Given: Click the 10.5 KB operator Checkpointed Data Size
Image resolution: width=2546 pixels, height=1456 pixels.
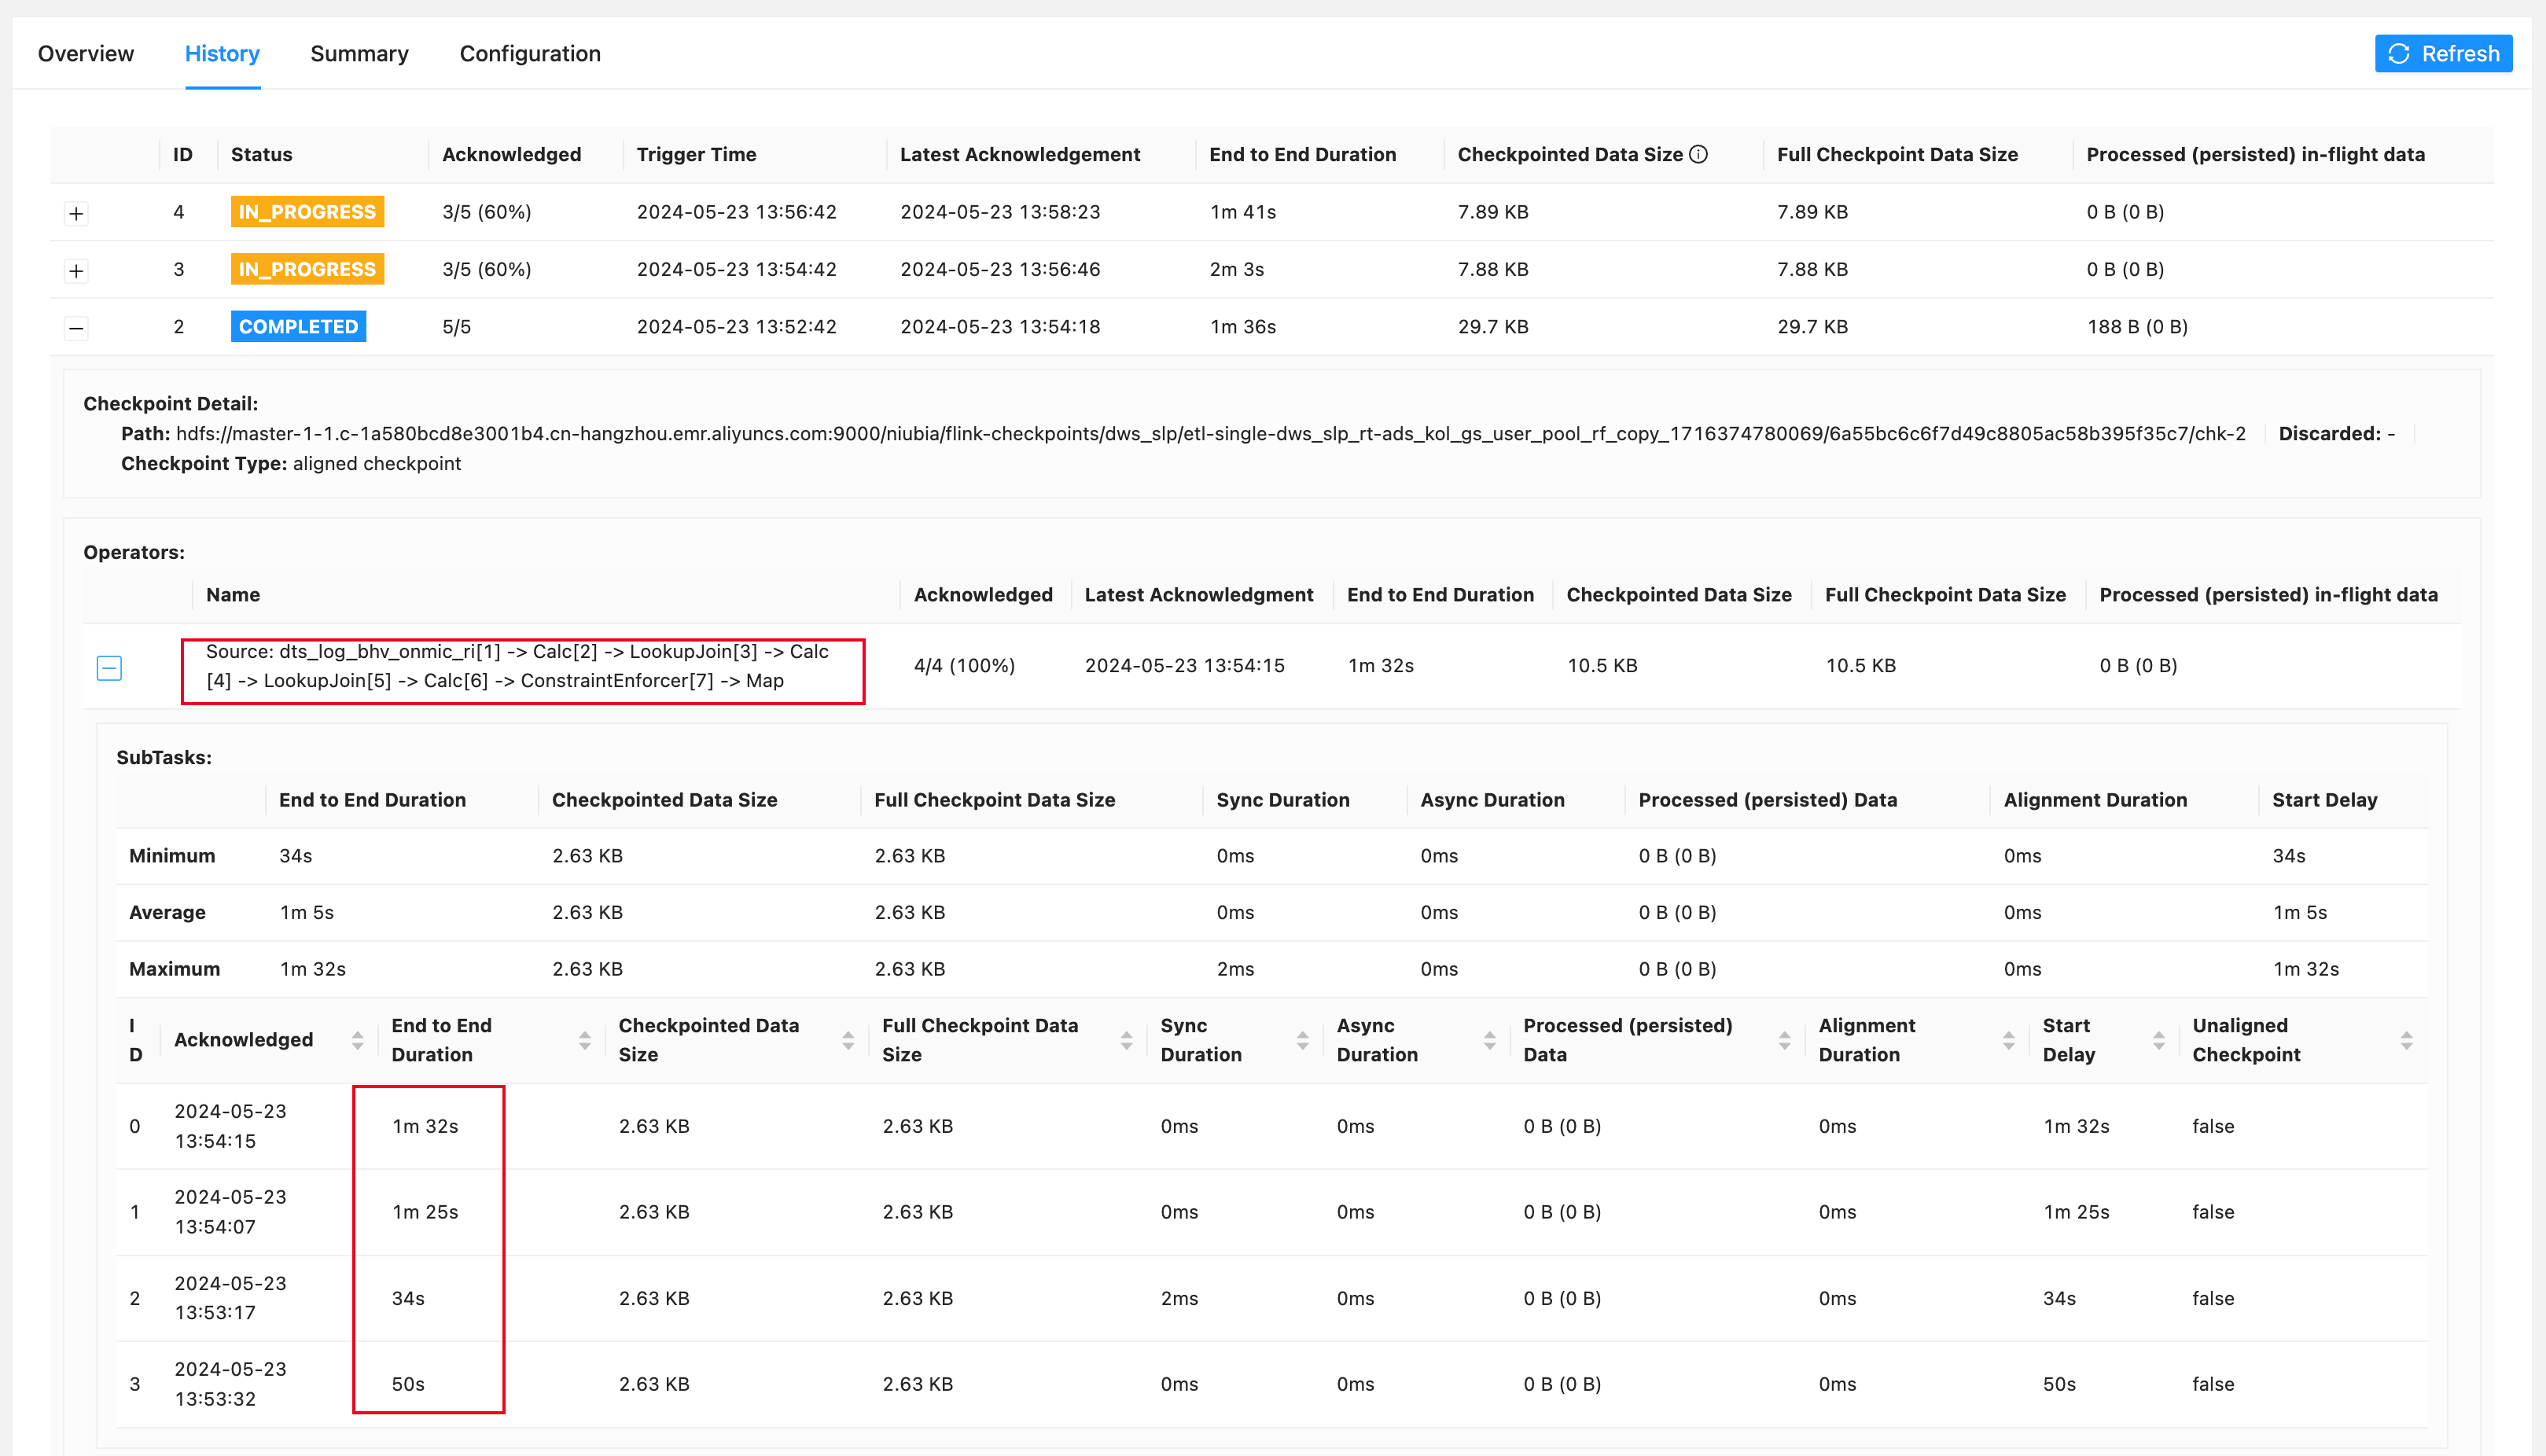Looking at the screenshot, I should click(x=1602, y=666).
